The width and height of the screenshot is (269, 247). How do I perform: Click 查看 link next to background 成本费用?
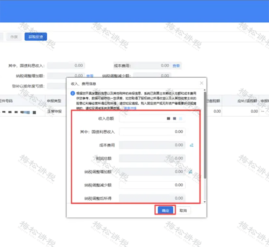176,66
